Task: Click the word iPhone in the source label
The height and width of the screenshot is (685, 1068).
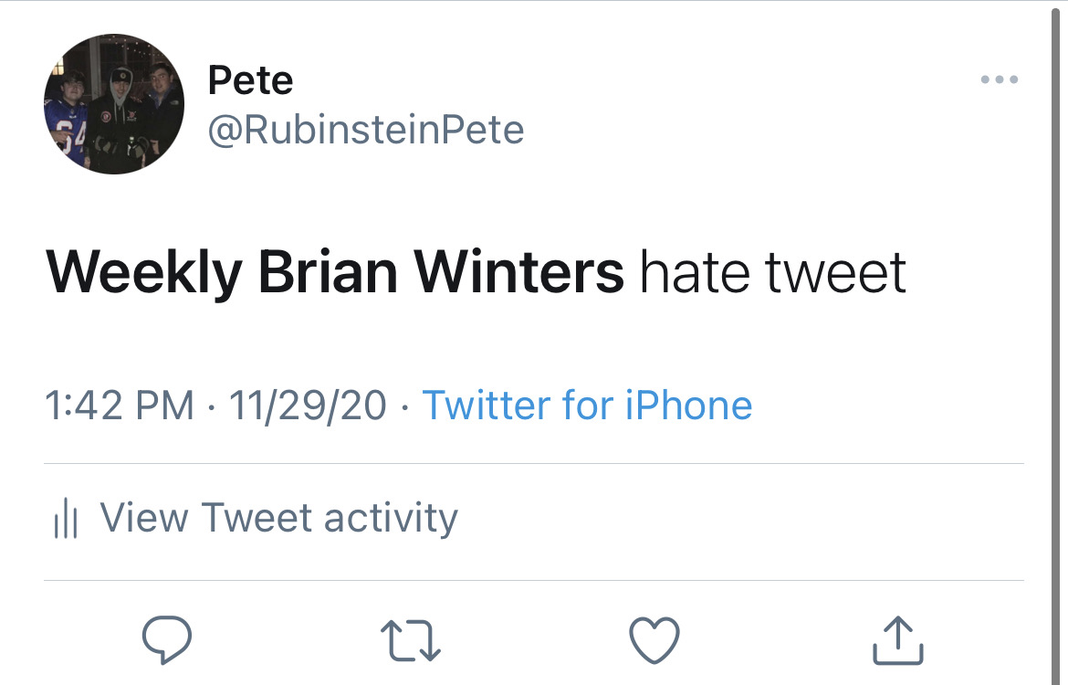Action: [688, 405]
